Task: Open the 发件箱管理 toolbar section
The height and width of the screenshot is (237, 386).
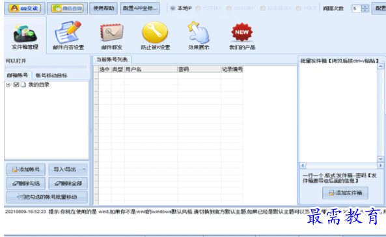Action: (x=25, y=35)
